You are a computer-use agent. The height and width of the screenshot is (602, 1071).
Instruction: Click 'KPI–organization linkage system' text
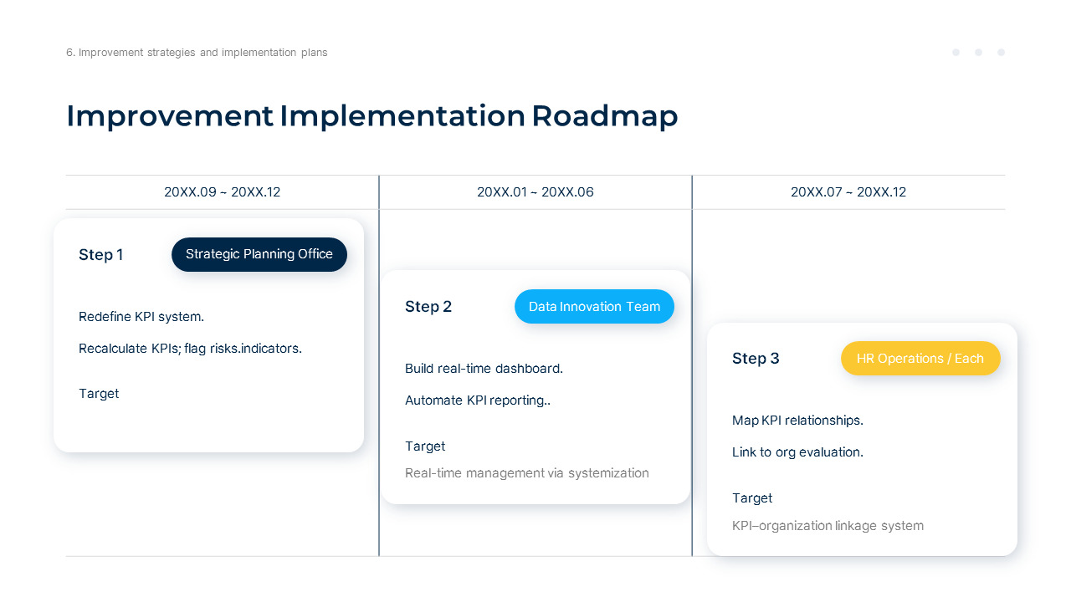tap(828, 526)
